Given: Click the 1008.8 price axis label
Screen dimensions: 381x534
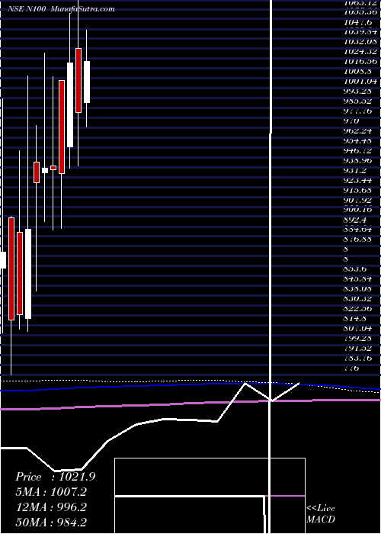Looking at the screenshot, I should coord(359,72).
